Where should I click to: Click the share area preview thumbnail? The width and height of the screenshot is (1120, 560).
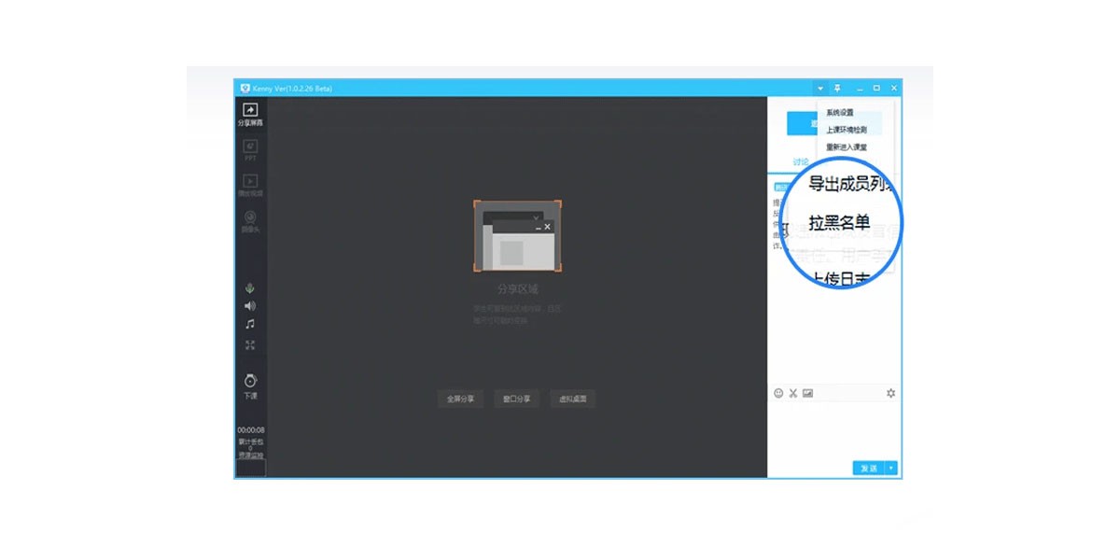517,237
